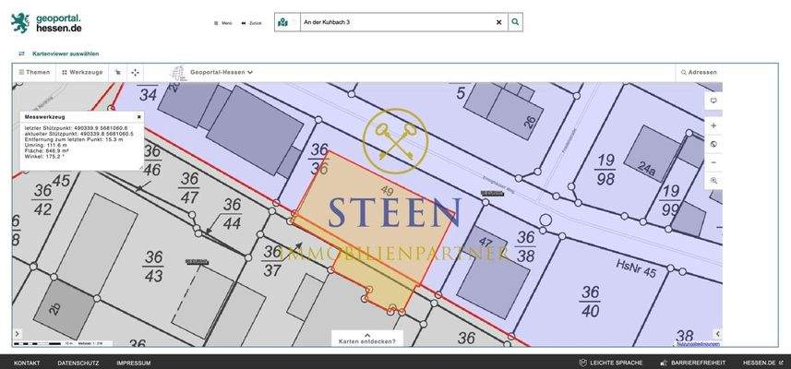Zoom out with the minus button

(x=713, y=162)
